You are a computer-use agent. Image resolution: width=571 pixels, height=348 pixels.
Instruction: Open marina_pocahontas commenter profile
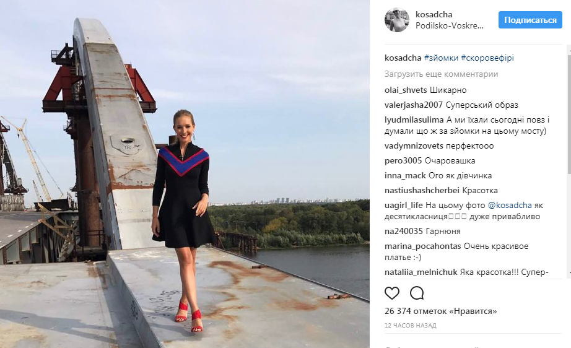[x=422, y=246]
